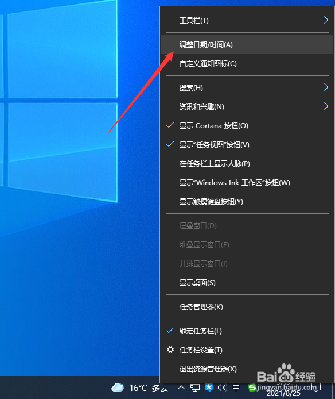335x399 pixels.
Task: Enable 显示触摸键盘按钮(Y)
Action: point(247,202)
